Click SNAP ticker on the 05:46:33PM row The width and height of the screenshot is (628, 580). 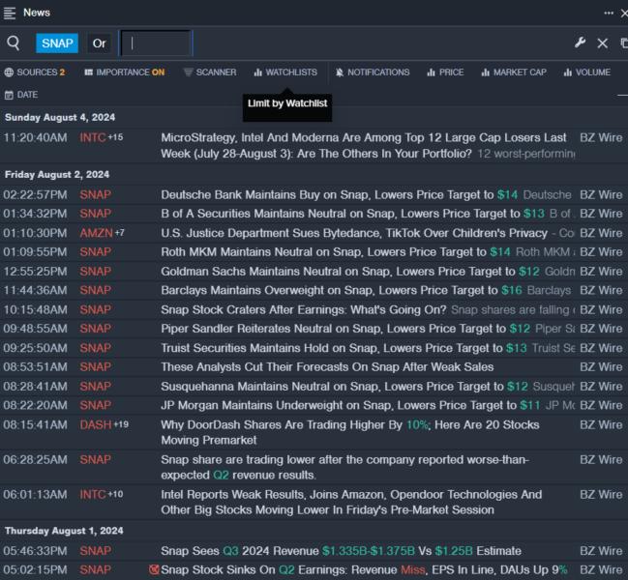click(96, 551)
